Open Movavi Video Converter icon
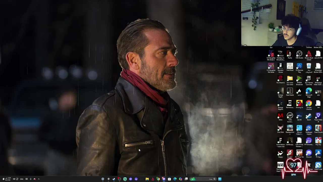The height and width of the screenshot is (182, 323). (299, 130)
